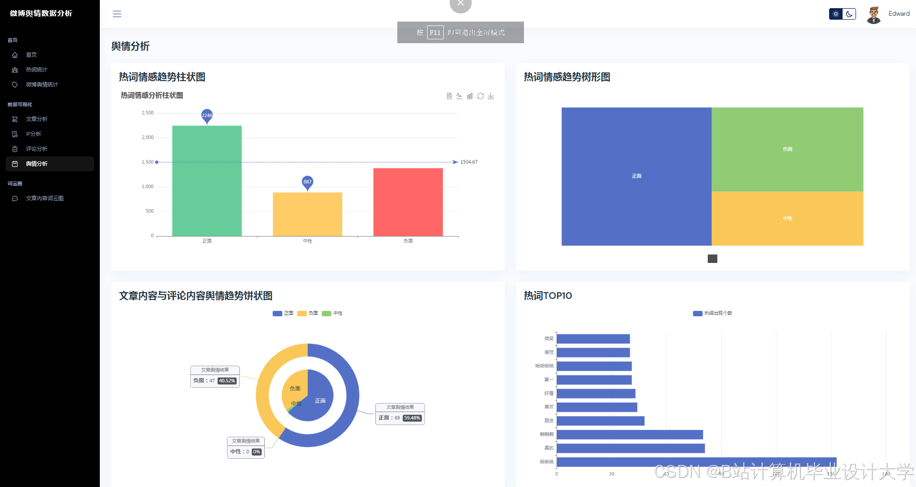Click the 舆情分析 active menu entry
The height and width of the screenshot is (487, 916).
pos(36,164)
